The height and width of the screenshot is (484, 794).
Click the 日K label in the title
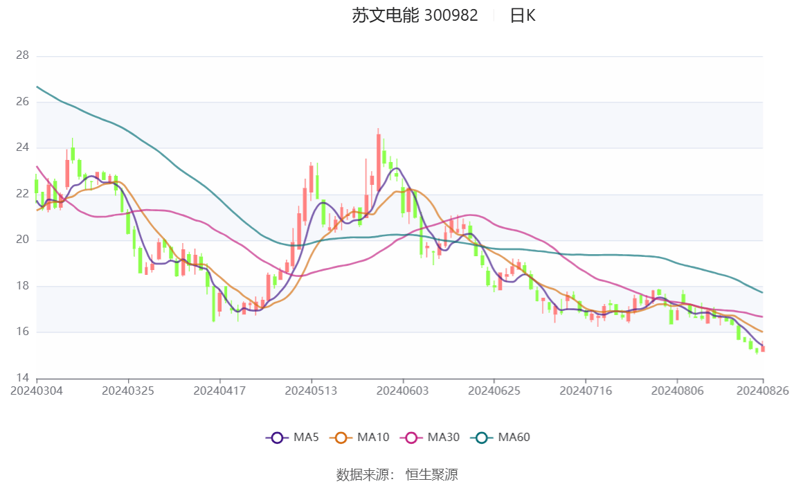523,15
